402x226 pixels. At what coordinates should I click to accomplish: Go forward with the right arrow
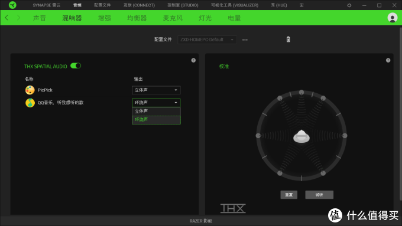tap(18, 18)
